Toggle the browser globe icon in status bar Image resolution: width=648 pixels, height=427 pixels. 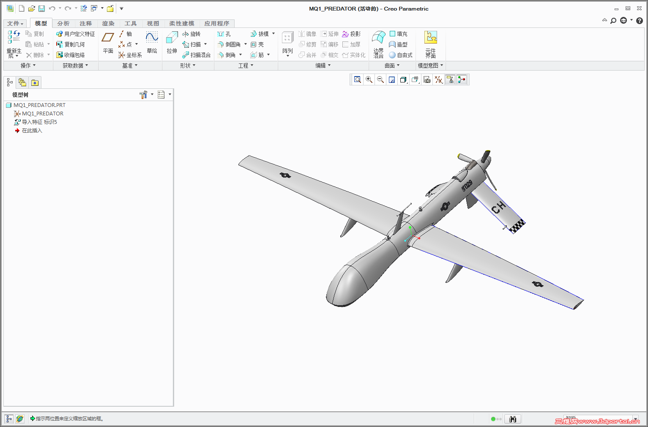coord(20,419)
